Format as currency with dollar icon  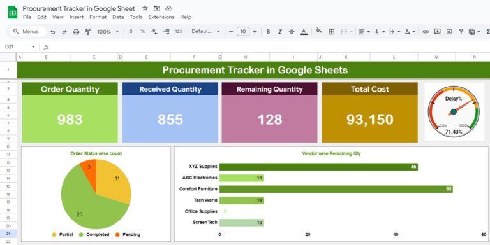point(131,31)
